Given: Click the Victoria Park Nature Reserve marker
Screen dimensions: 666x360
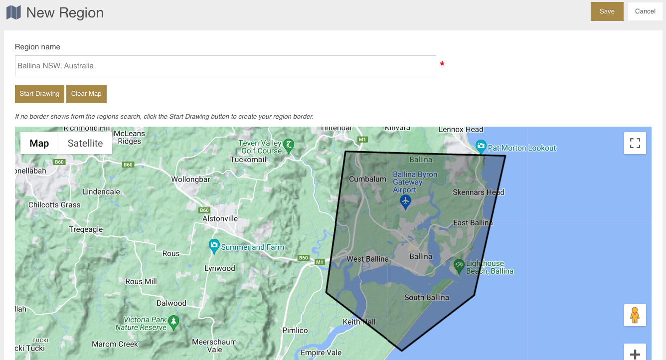Looking at the screenshot, I should tap(173, 323).
